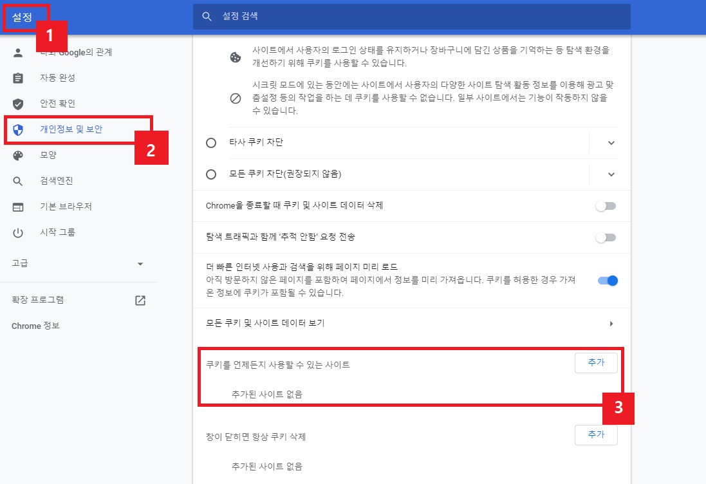Select the 모든 쿠키 차단(권장되지 않음) radio button

tap(211, 174)
